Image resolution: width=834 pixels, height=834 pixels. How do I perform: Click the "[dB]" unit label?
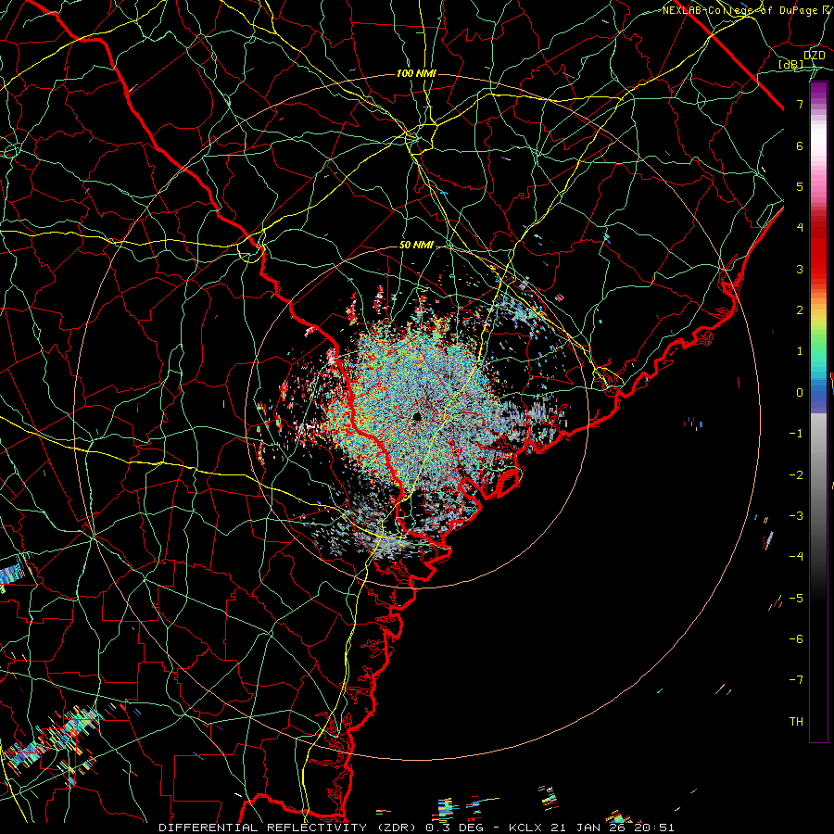point(791,65)
